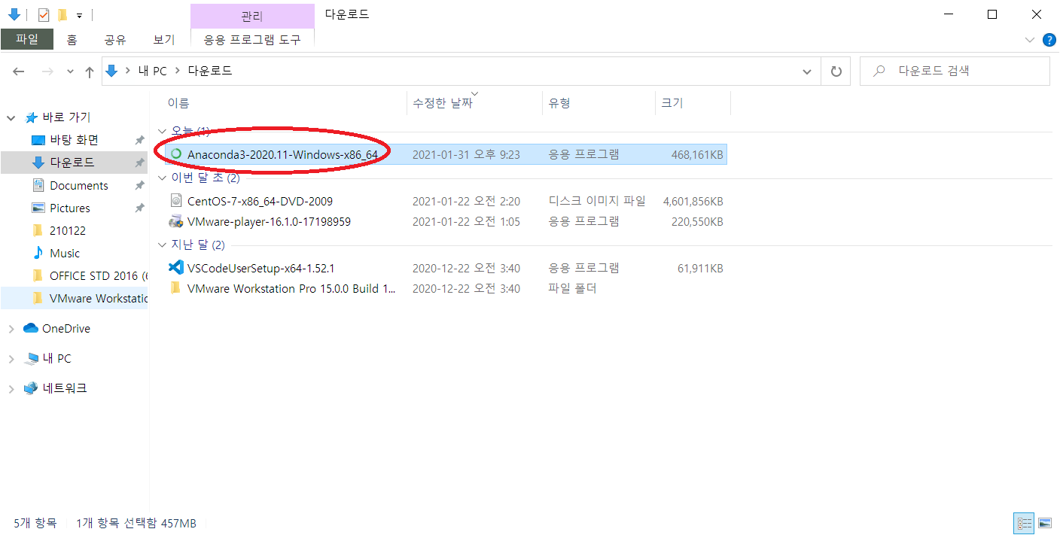Open the 210122 folder in sidebar
Screen dimensions: 1060x535
tap(68, 231)
